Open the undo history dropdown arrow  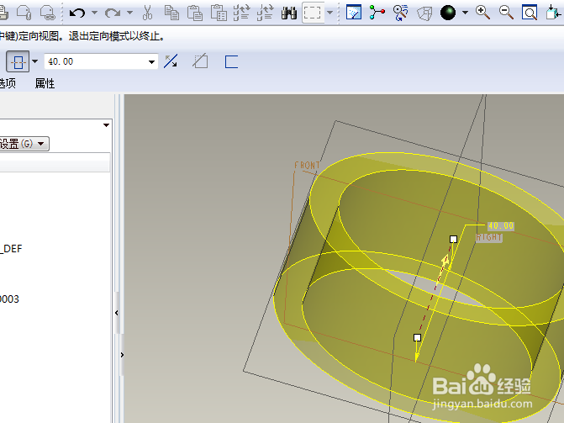[x=95, y=13]
